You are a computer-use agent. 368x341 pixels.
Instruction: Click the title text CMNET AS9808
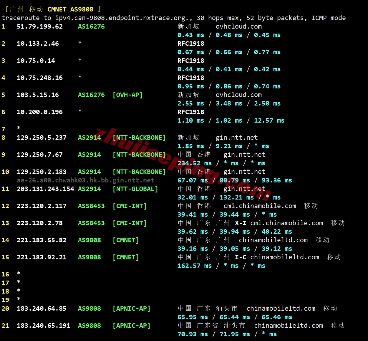(x=70, y=9)
